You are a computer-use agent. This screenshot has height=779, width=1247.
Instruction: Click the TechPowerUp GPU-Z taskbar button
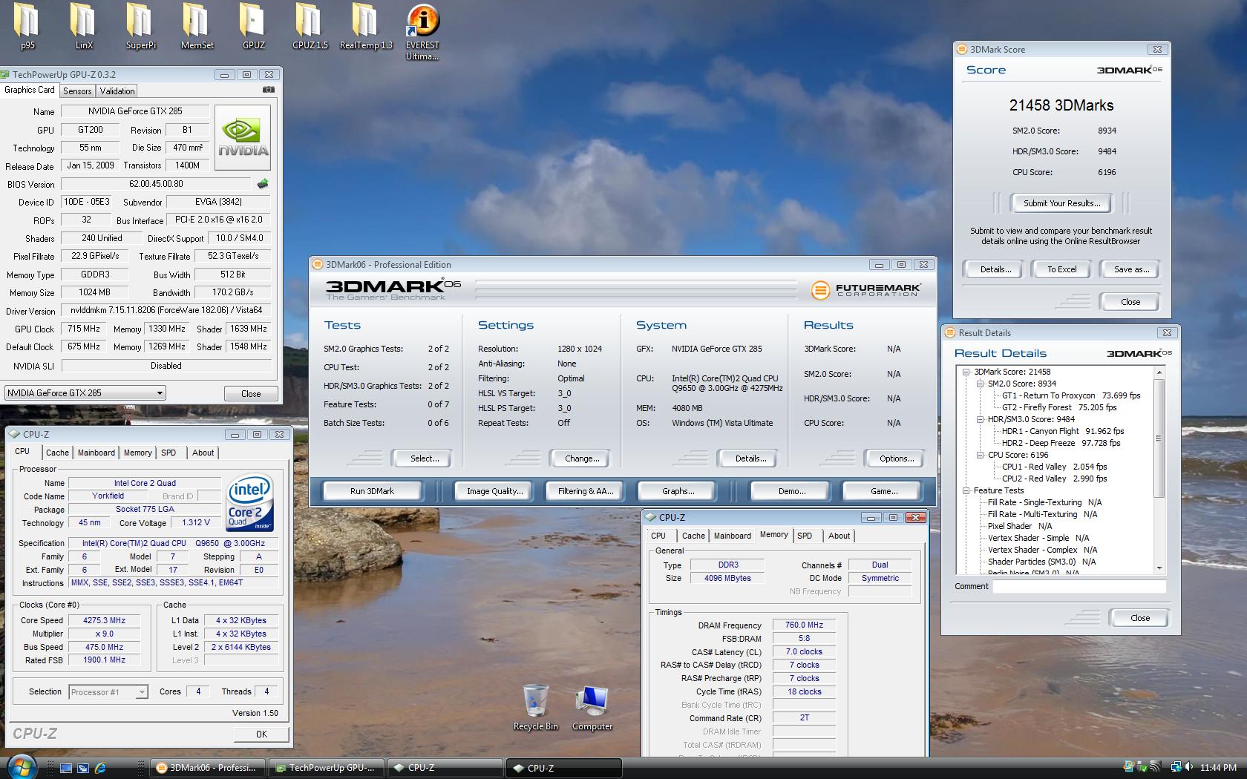tap(326, 768)
